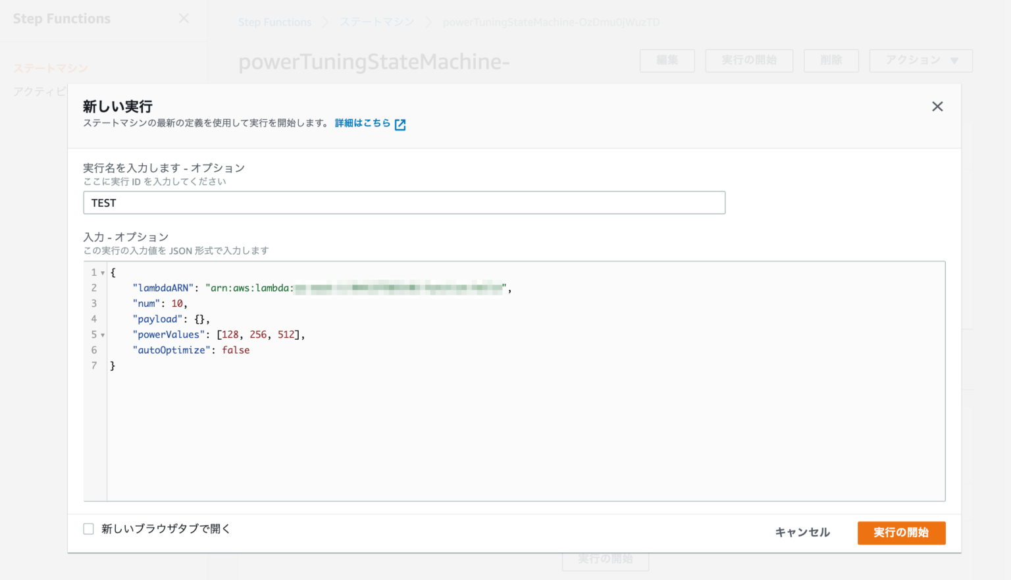1011x580 pixels.
Task: Collapse the JSON object using line 1 triangle
Action: 102,272
